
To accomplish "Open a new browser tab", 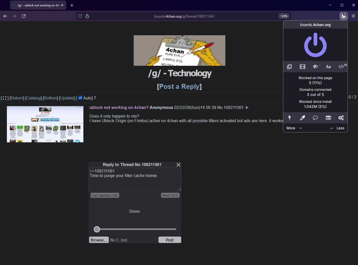I will 72,5.
